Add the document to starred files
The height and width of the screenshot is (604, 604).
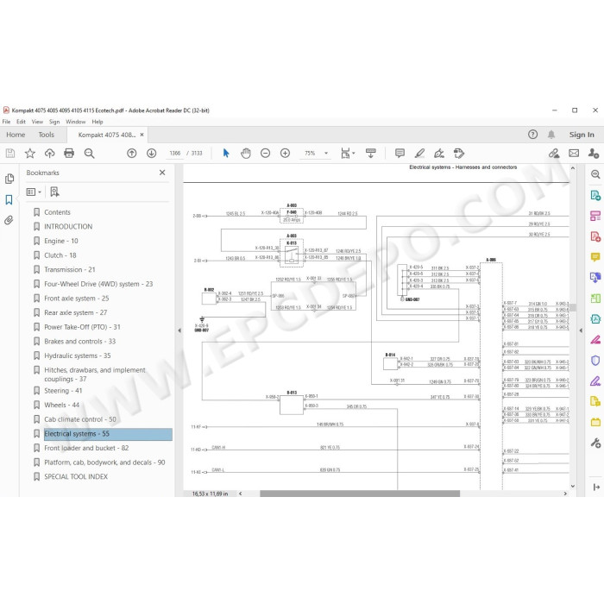point(30,154)
